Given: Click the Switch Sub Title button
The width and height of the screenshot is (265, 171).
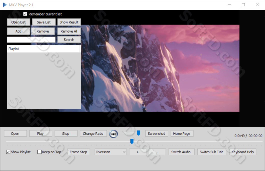Looking at the screenshot, I should (x=212, y=152).
